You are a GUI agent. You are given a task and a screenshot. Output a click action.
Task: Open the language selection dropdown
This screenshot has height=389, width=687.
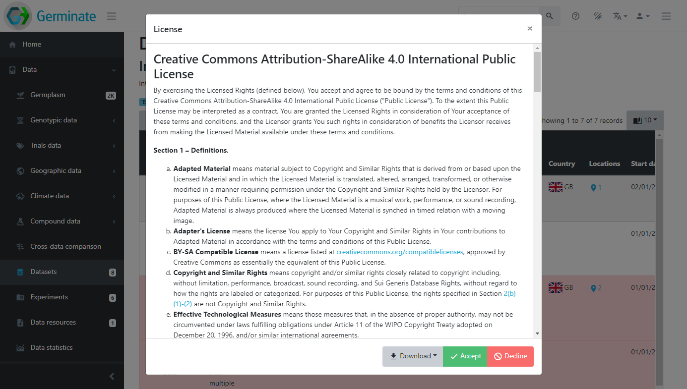[x=620, y=16]
